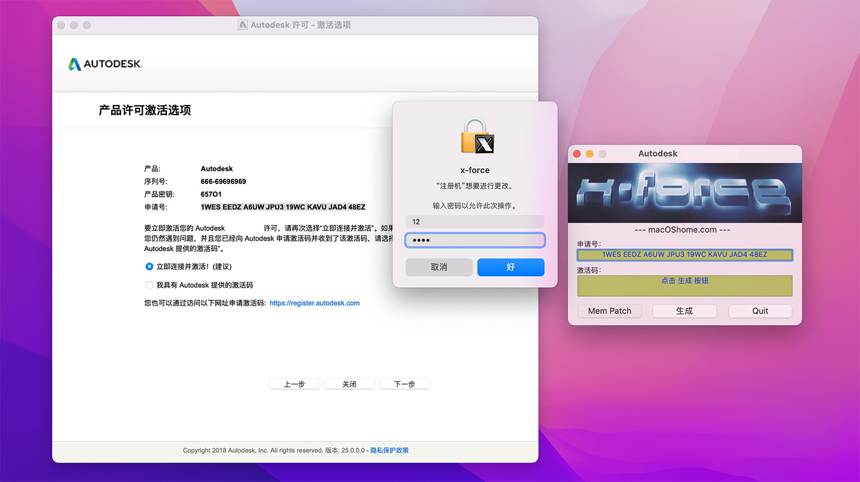Click the serial number '666-69696969'
Image resolution: width=860 pixels, height=482 pixels.
click(223, 182)
